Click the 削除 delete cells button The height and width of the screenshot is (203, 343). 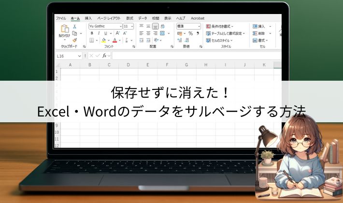262,33
